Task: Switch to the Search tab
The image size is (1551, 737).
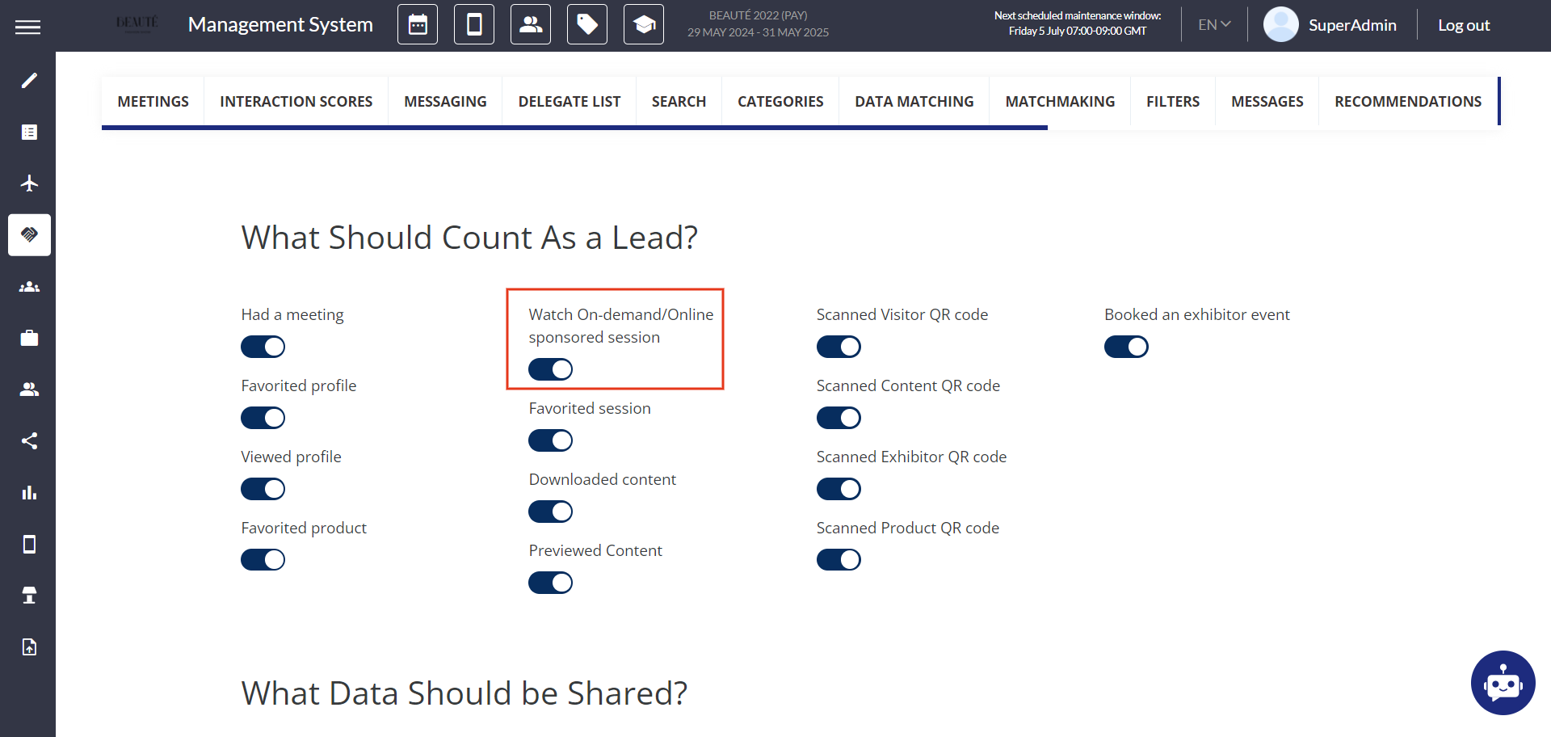Action: click(x=679, y=101)
